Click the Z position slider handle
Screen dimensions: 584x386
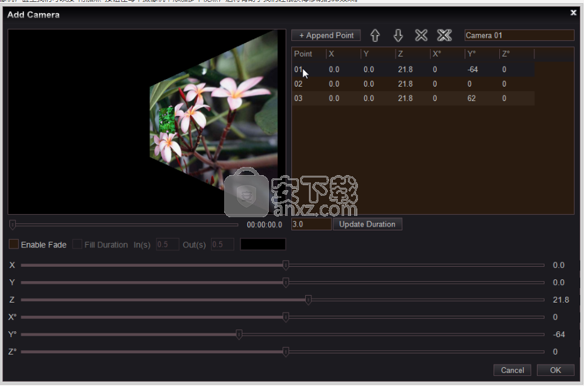(308, 299)
